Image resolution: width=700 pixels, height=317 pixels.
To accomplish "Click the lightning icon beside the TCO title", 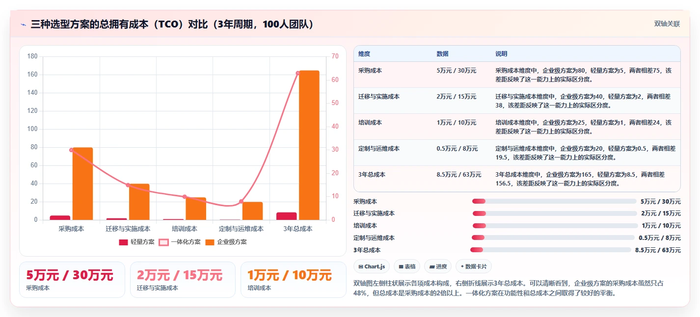I will (23, 25).
